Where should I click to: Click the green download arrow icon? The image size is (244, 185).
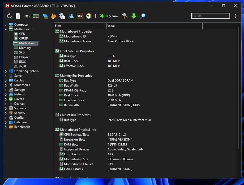(x=134, y=16)
